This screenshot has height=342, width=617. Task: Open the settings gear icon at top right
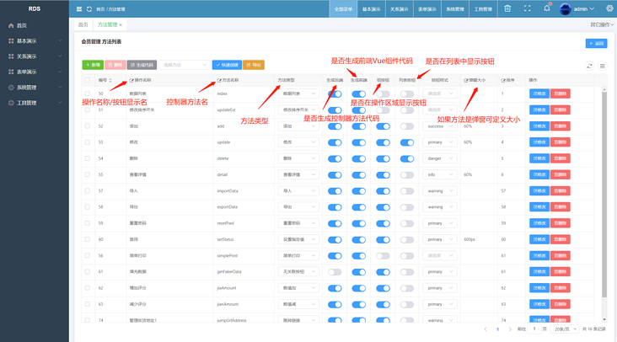pyautogui.click(x=609, y=8)
